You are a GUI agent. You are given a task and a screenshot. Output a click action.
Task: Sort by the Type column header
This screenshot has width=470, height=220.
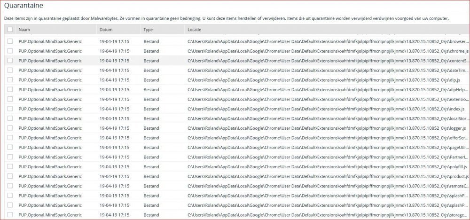click(x=148, y=30)
